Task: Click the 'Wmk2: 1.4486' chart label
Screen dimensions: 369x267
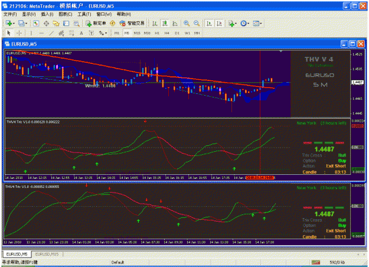Action: 100,86
